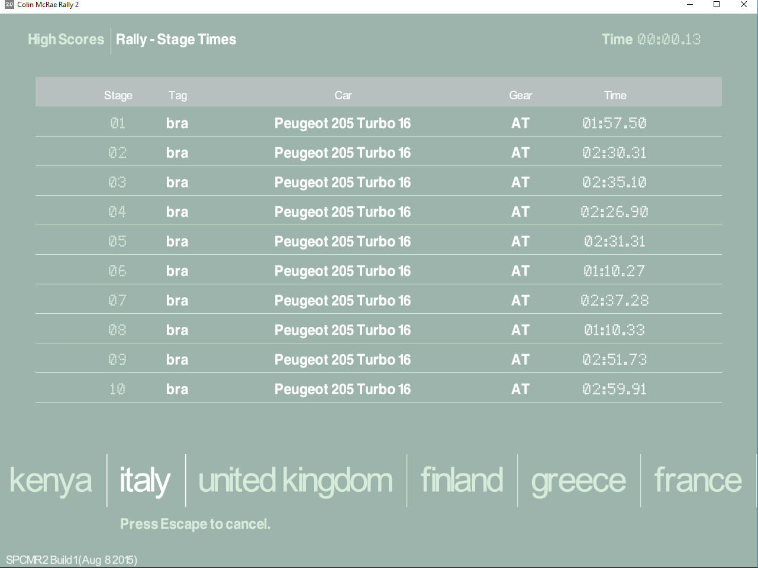
Task: Switch to the united kingdom tab
Action: (295, 481)
